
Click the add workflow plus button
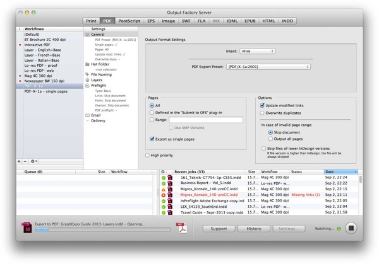[x=18, y=162]
